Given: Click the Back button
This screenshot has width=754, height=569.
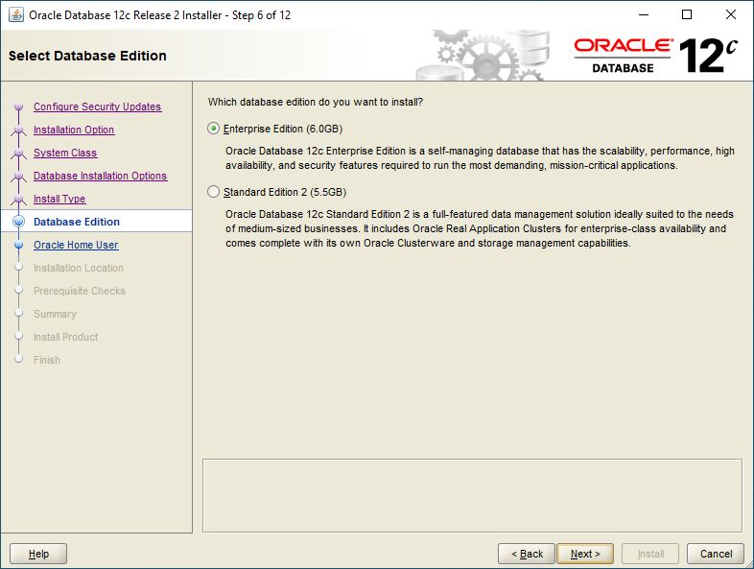Looking at the screenshot, I should (x=527, y=554).
